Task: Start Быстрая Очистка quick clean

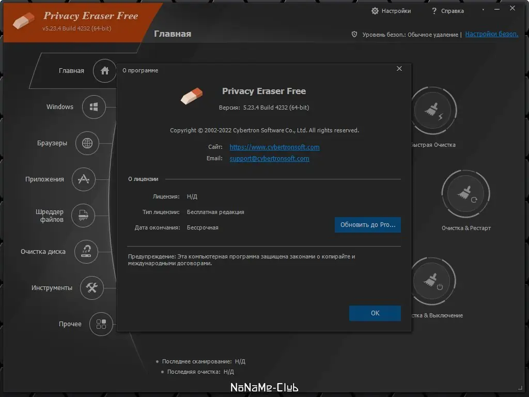Action: (434, 110)
